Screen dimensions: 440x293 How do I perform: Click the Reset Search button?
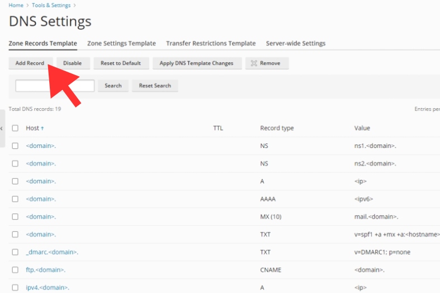coord(155,86)
